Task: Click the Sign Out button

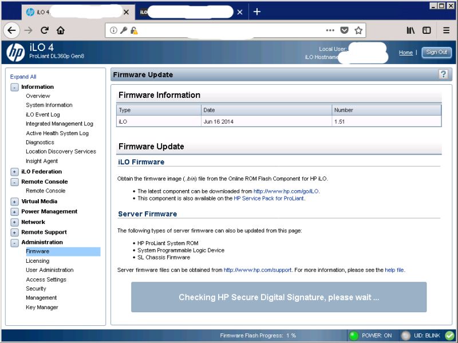Action: point(436,52)
